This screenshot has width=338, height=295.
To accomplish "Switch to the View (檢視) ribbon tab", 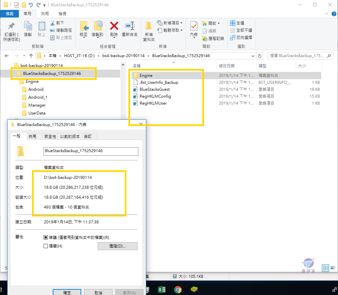I will click(62, 14).
